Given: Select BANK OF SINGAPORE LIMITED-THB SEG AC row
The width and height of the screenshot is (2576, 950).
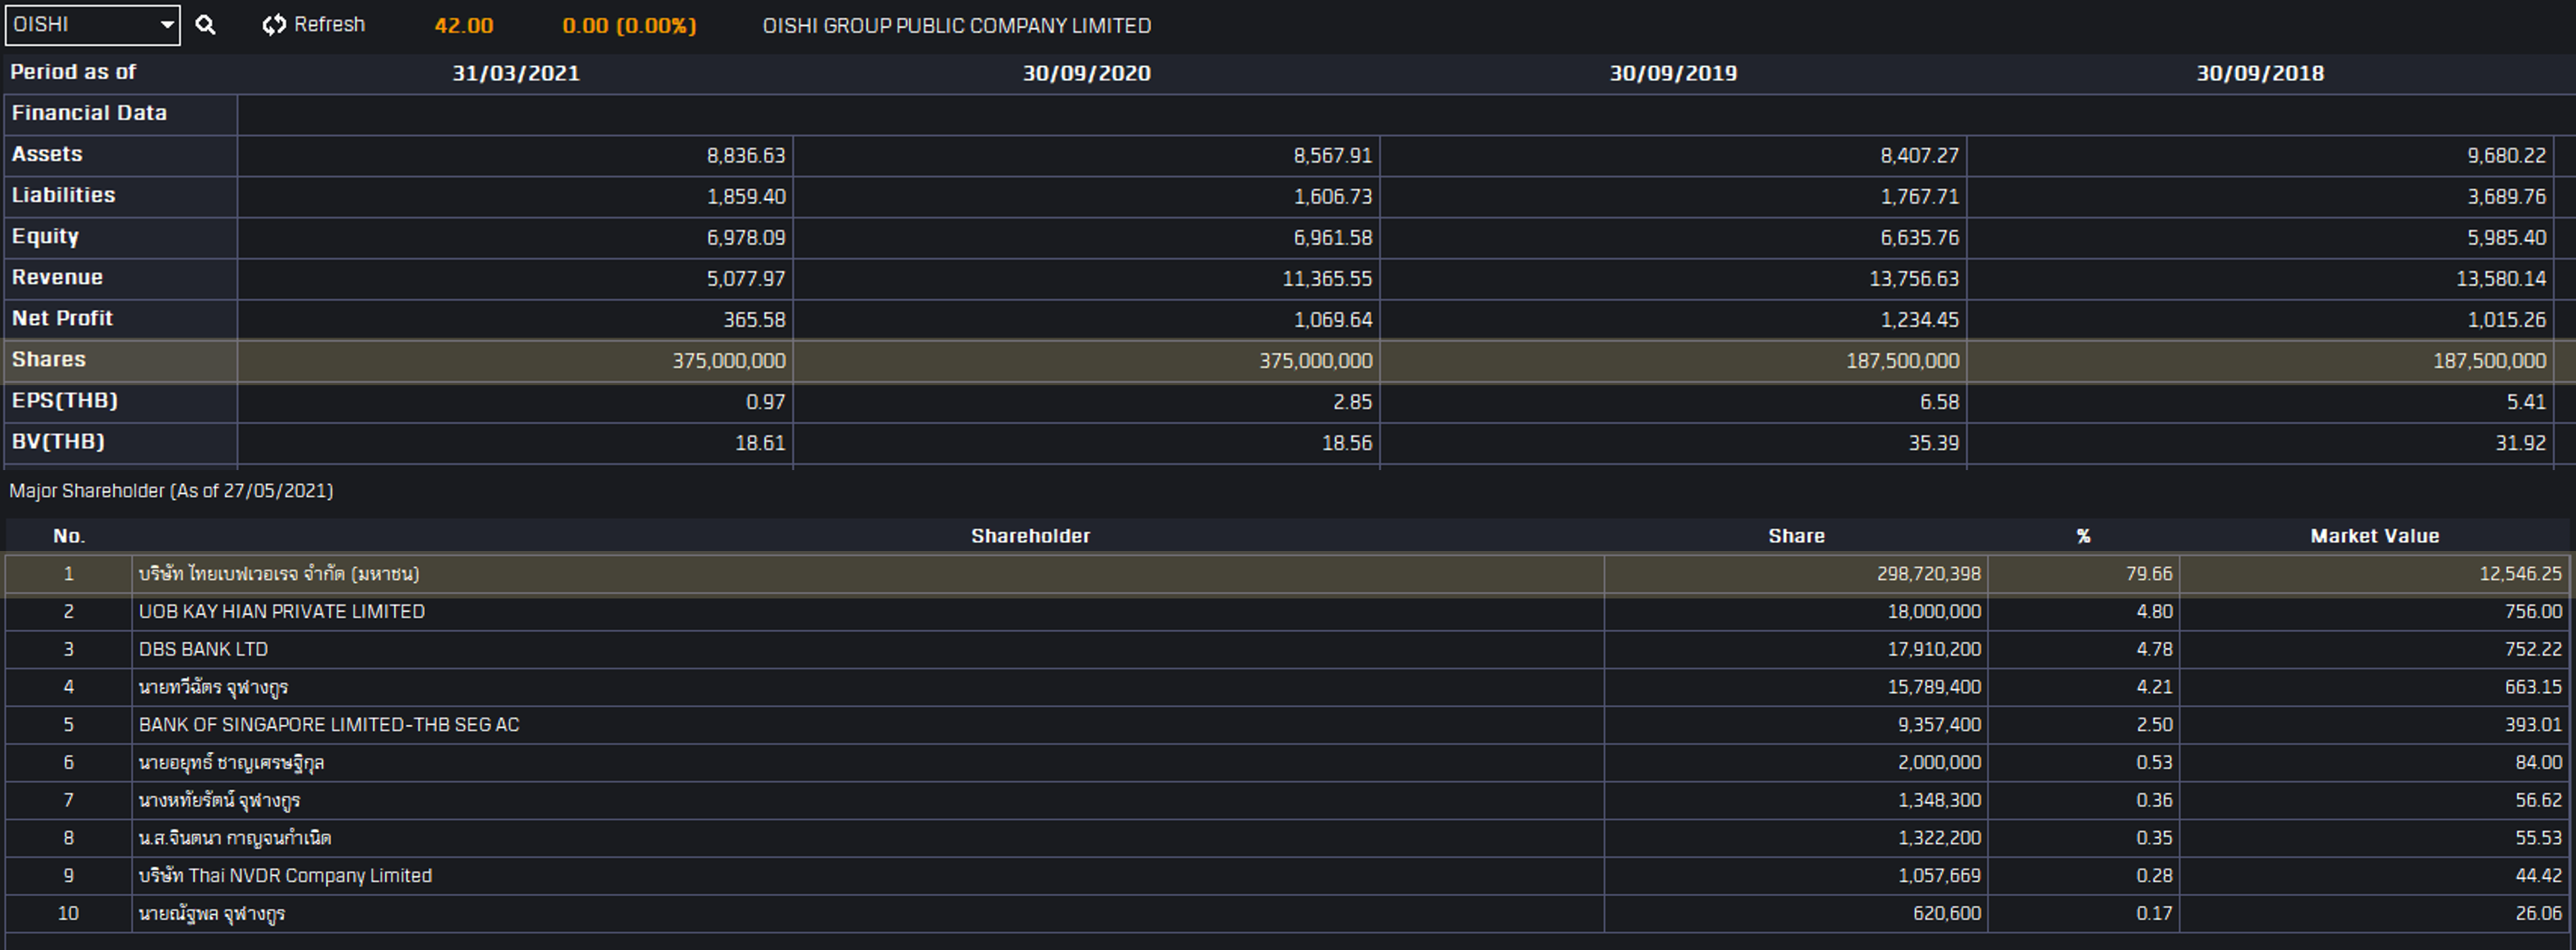Looking at the screenshot, I should tap(1287, 726).
